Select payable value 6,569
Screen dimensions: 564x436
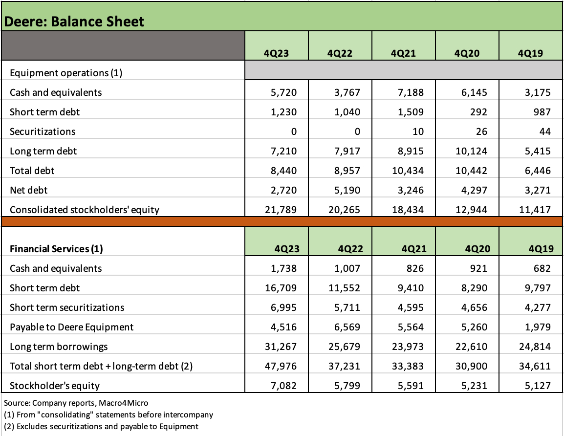347,327
